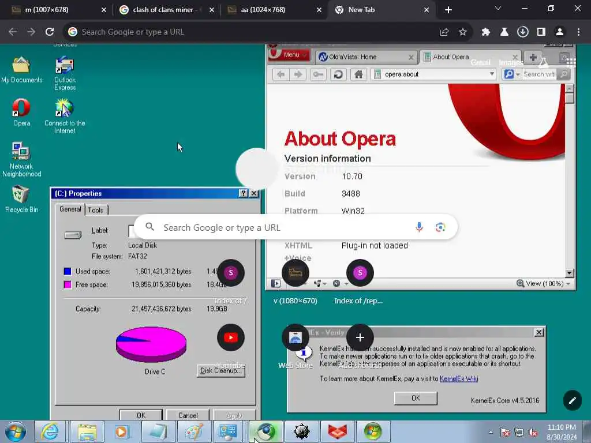Viewport: 591px width, 443px height.
Task: Open the Action Center flag tray icon
Action: 505,433
